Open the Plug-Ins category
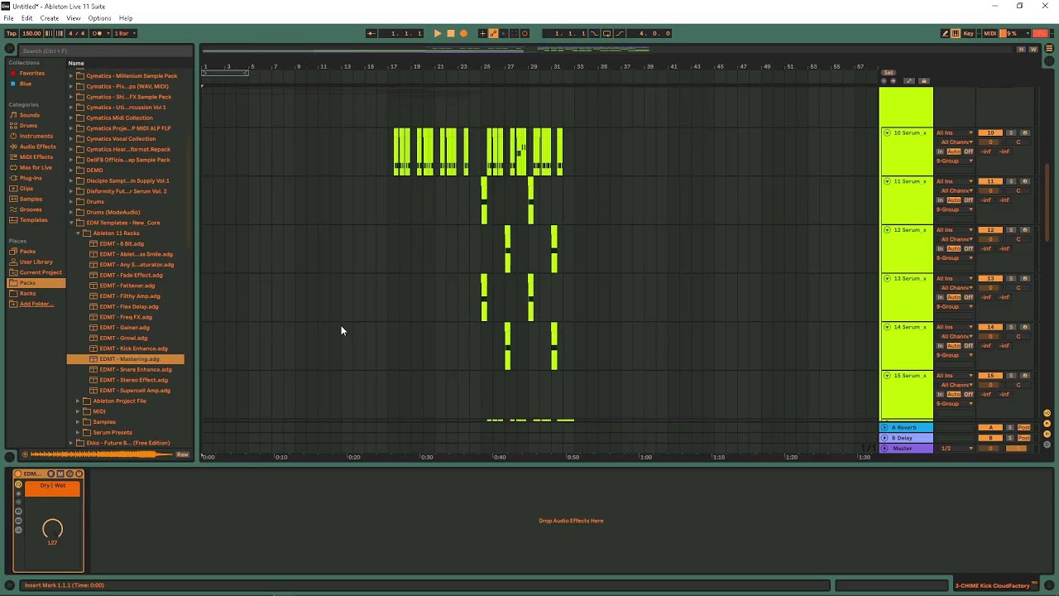The width and height of the screenshot is (1059, 596). tap(31, 178)
